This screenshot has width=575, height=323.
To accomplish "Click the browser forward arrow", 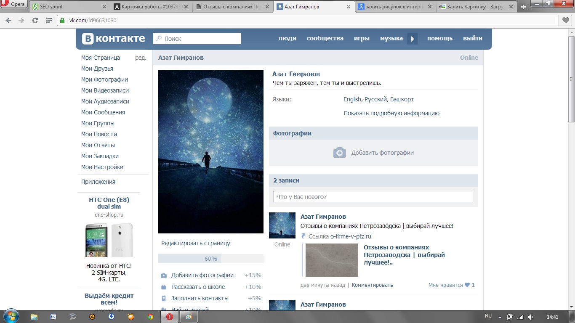I will 21,20.
